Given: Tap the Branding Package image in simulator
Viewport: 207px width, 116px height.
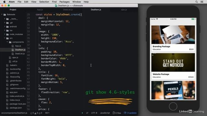Looking at the screenshot, I should point(173,35).
